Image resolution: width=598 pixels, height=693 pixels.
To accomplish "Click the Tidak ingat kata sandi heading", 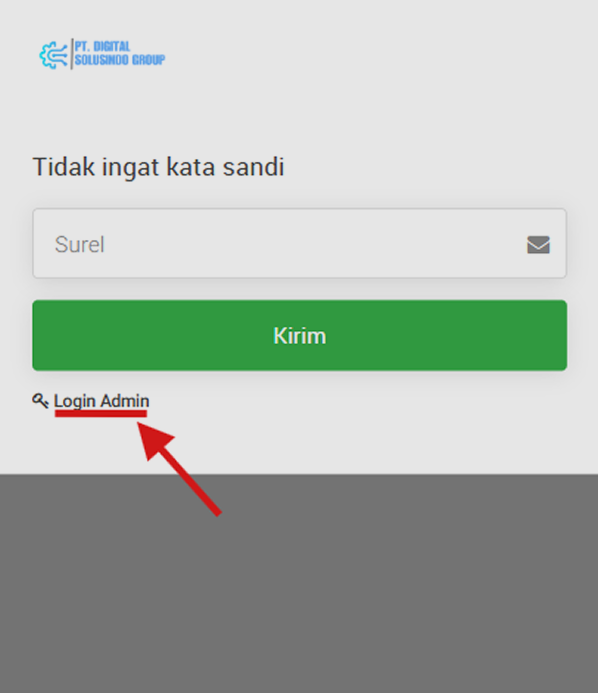I will click(x=158, y=167).
